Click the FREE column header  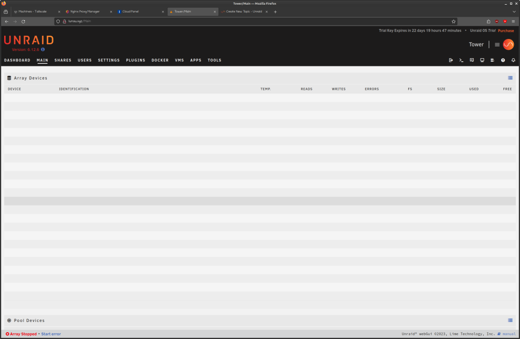pos(508,89)
